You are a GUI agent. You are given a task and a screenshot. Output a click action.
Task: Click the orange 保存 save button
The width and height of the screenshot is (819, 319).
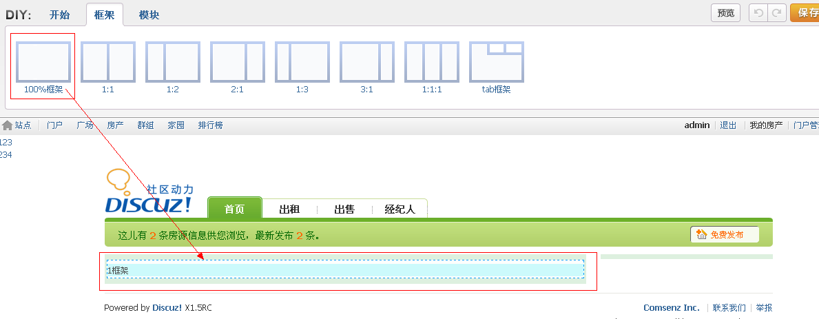pyautogui.click(x=806, y=13)
